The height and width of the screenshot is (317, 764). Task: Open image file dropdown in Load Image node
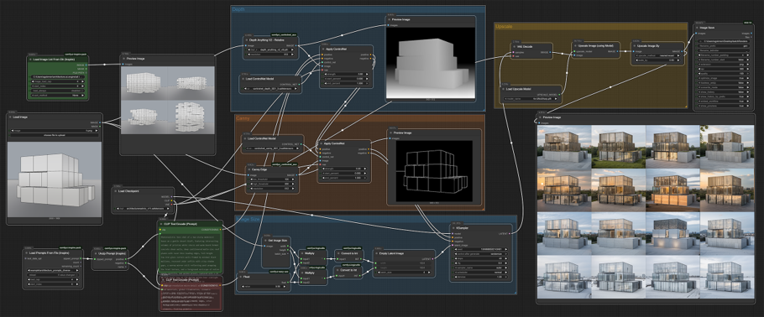[54, 131]
